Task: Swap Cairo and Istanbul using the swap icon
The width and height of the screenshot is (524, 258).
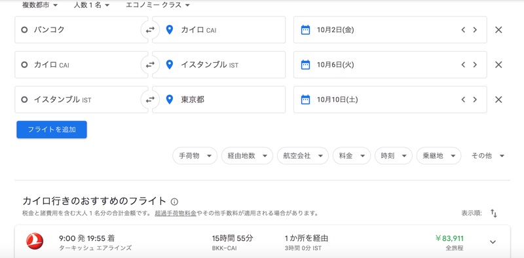Action: click(150, 64)
